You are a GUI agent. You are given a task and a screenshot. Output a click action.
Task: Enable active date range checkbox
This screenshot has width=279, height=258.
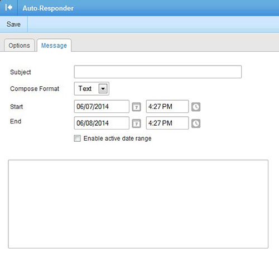pos(77,138)
